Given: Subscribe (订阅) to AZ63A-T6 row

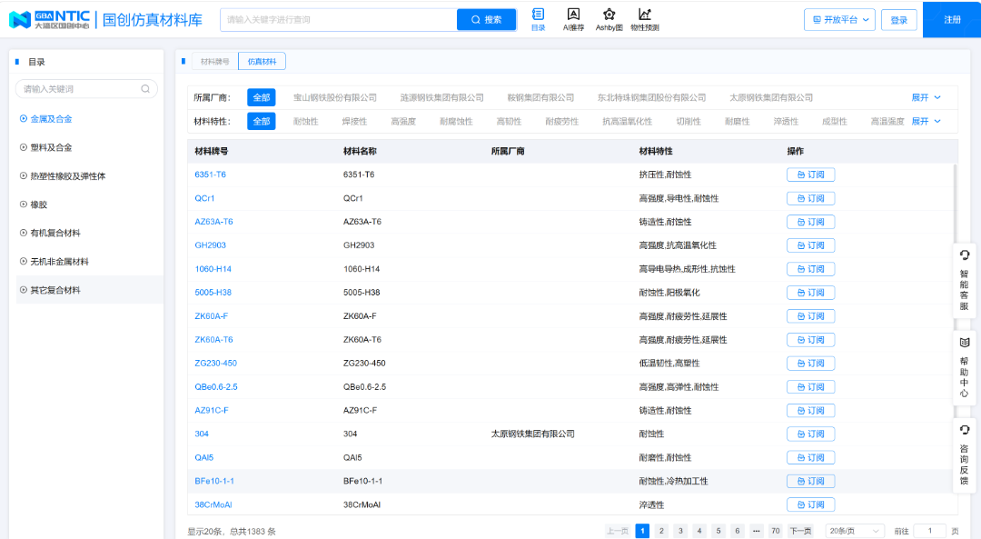Looking at the screenshot, I should click(x=810, y=222).
